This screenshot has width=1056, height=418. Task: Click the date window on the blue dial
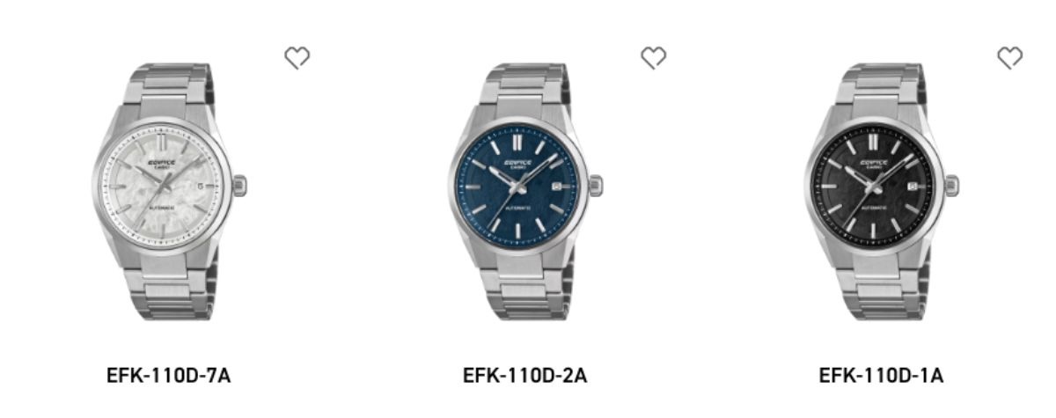coord(559,187)
